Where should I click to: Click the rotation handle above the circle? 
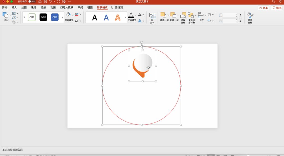tap(142, 42)
